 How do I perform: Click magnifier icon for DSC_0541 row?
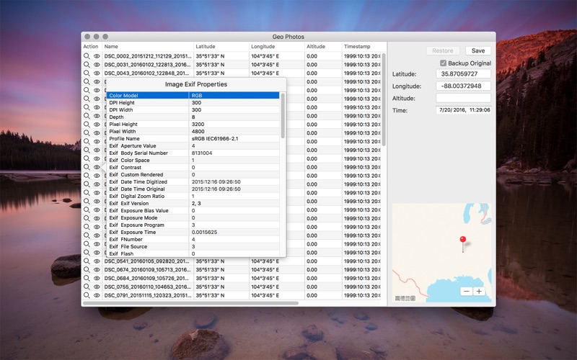tap(87, 261)
